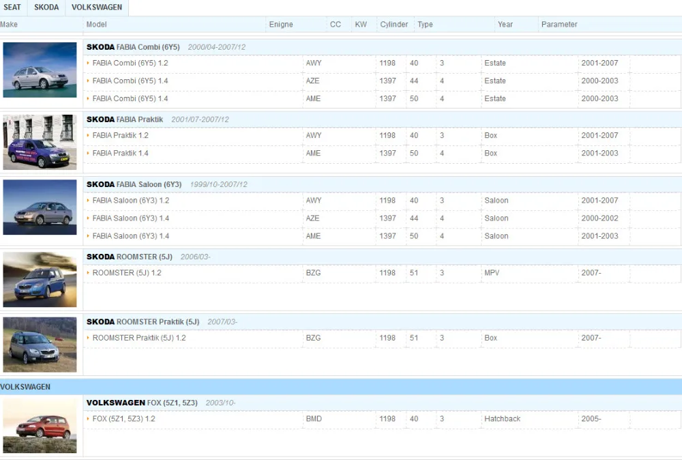The width and height of the screenshot is (682, 460).
Task: Open the VOLKSWAGEN FOX (5Z1, 5Z3) heading
Action: tap(142, 403)
